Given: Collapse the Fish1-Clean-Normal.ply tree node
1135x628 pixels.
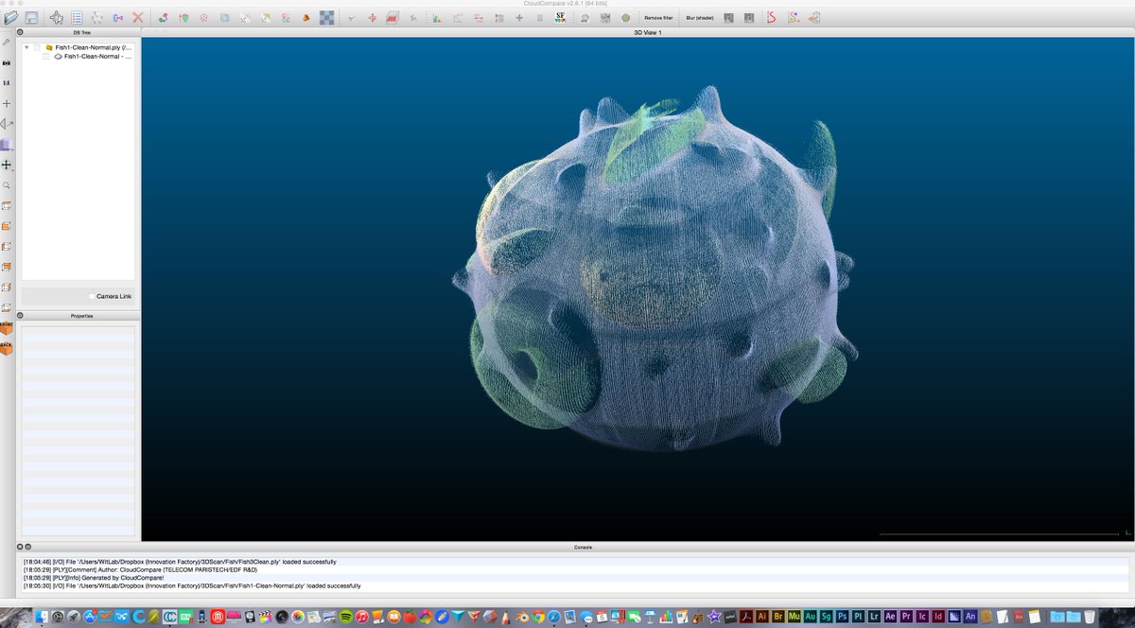Looking at the screenshot, I should click(26, 46).
